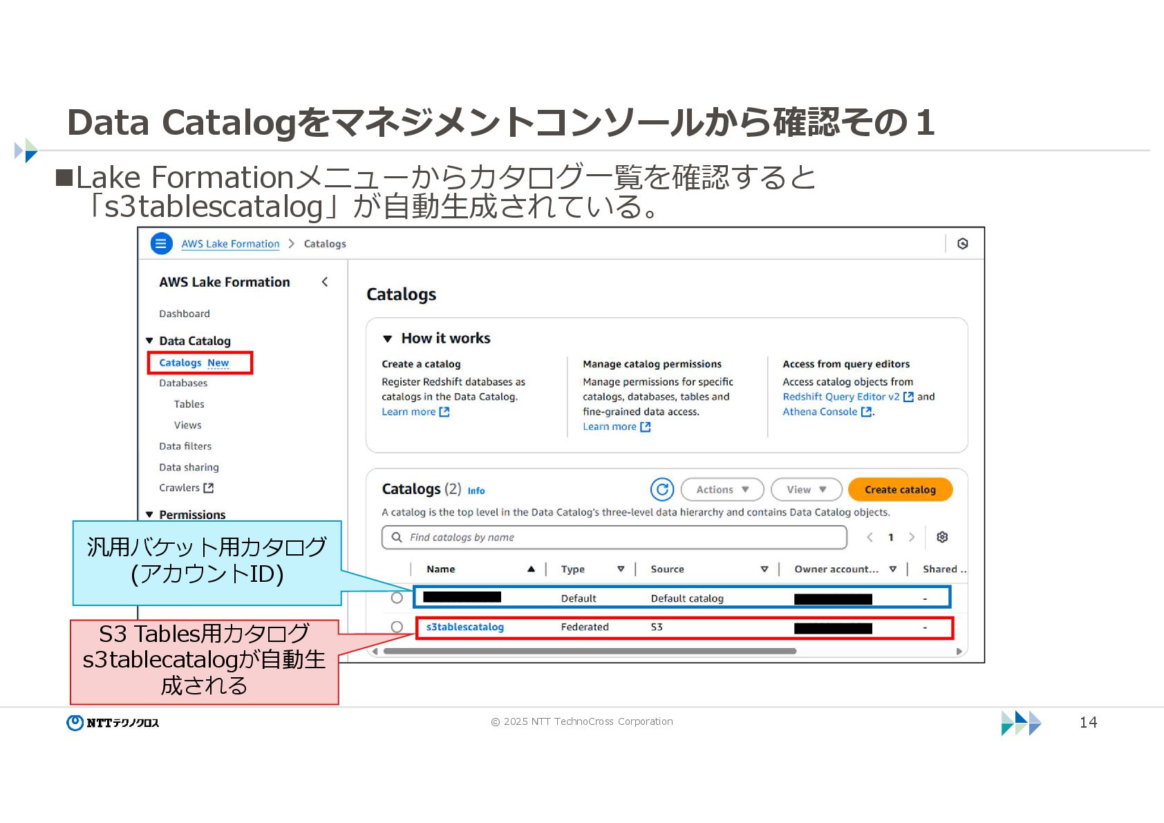Image resolution: width=1164 pixels, height=823 pixels.
Task: Select the Default catalog row radio button
Action: (397, 598)
